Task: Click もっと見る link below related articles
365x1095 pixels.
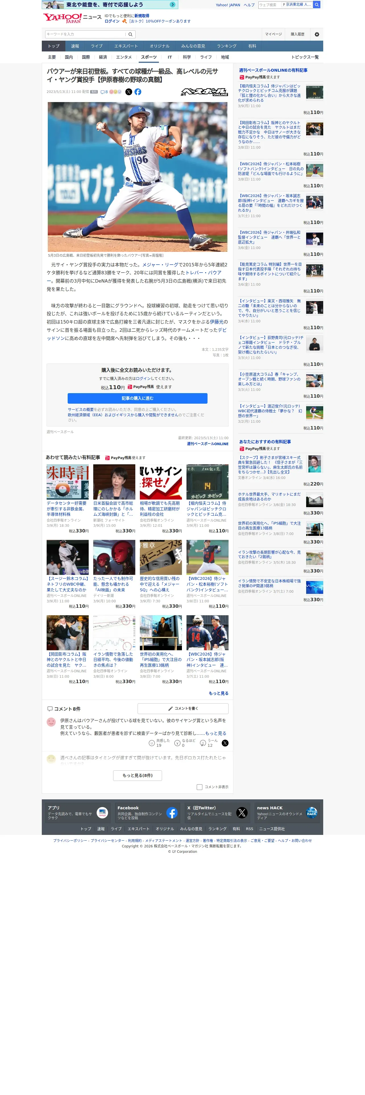Action: tap(218, 693)
